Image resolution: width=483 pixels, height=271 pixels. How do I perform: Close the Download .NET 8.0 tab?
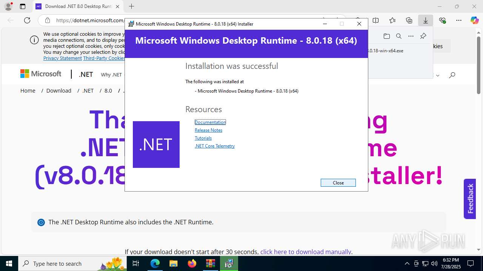[x=117, y=6]
